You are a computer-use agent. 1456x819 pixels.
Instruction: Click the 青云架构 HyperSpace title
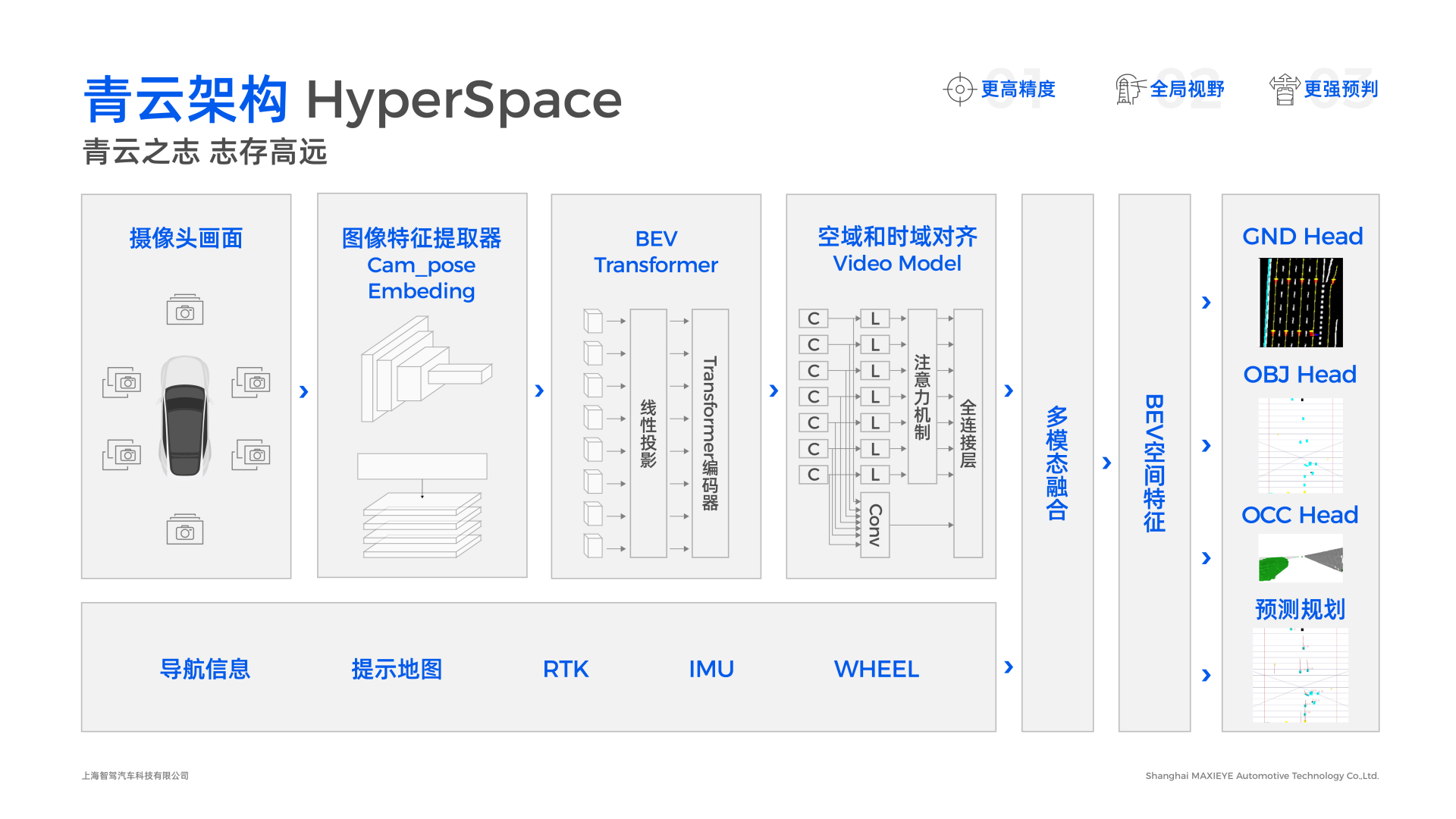[353, 100]
